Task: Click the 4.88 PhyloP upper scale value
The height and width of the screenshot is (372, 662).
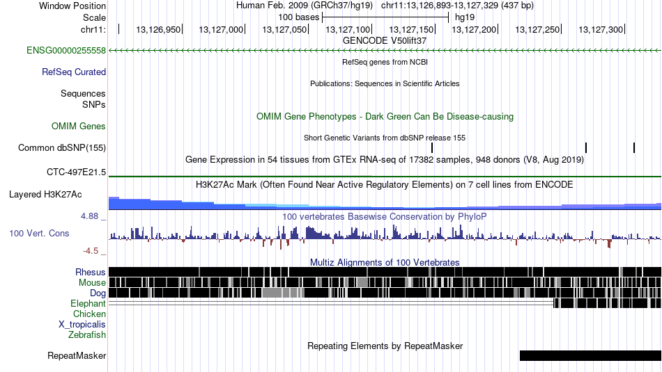Action: (x=89, y=216)
